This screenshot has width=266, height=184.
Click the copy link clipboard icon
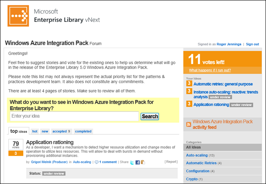[x=143, y=162]
